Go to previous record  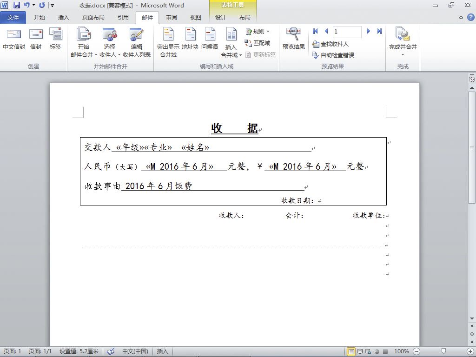pyautogui.click(x=326, y=31)
